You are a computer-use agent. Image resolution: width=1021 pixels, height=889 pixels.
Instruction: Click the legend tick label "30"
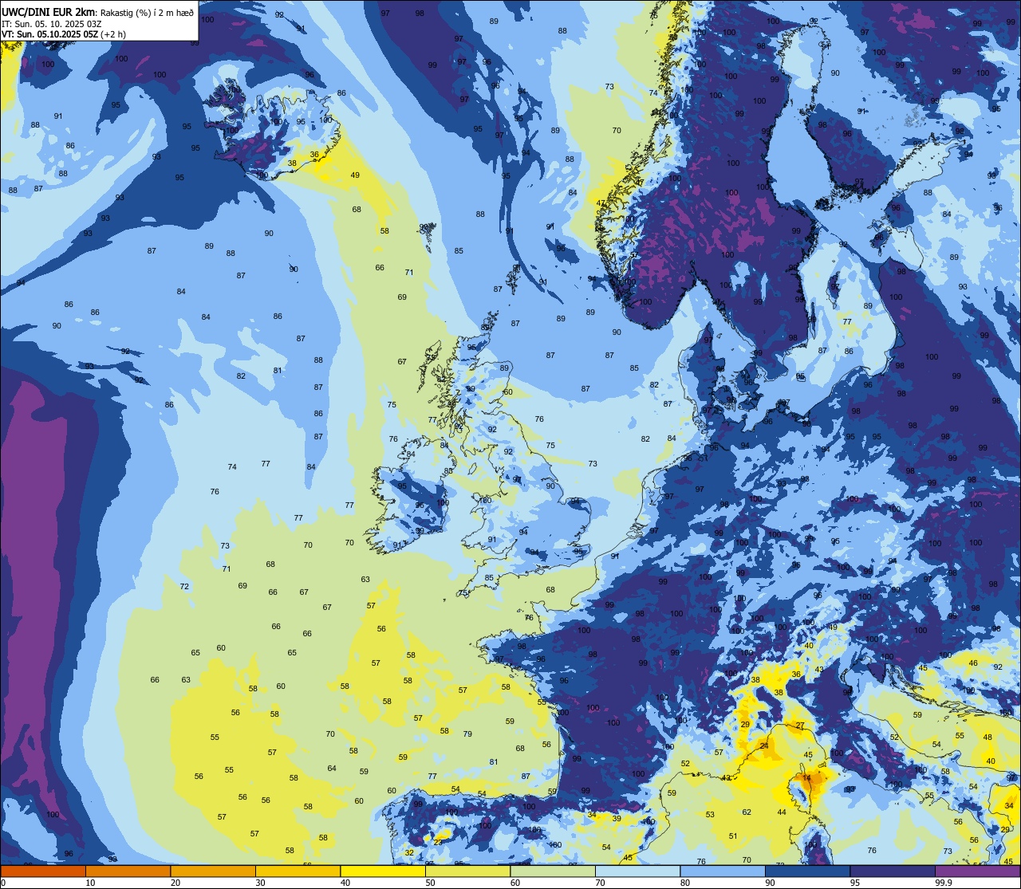click(260, 883)
